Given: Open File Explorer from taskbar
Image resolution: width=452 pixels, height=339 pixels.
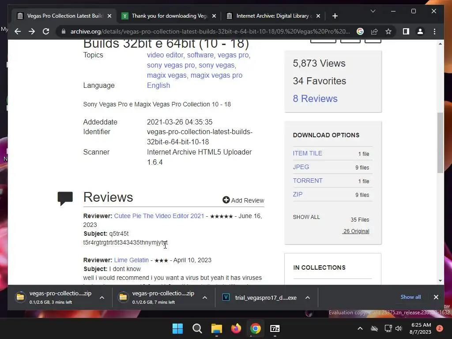Looking at the screenshot, I should coord(216,328).
